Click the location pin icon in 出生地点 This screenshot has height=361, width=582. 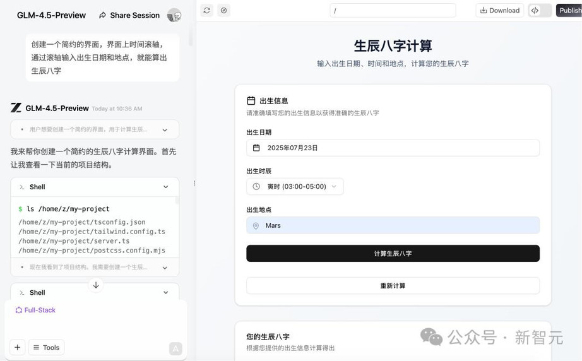coord(256,225)
